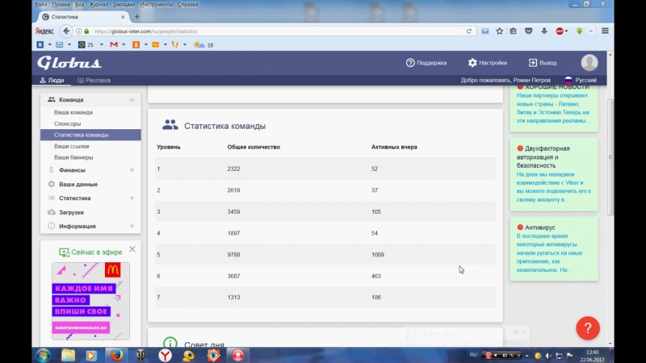Click the Общее количество column header
This screenshot has width=646, height=363.
(x=254, y=147)
